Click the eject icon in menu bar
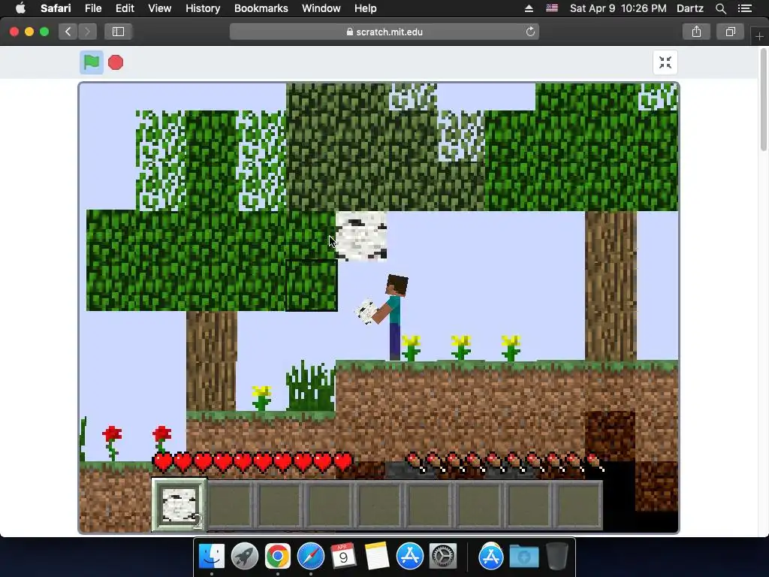 click(x=529, y=8)
